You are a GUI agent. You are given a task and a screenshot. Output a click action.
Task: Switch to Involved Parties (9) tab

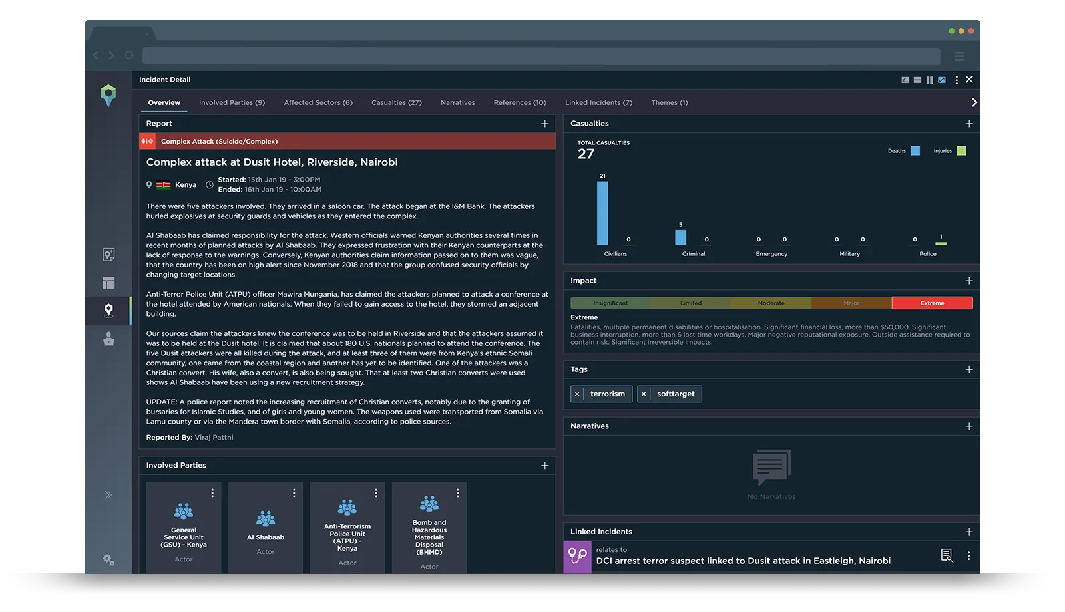(x=232, y=102)
